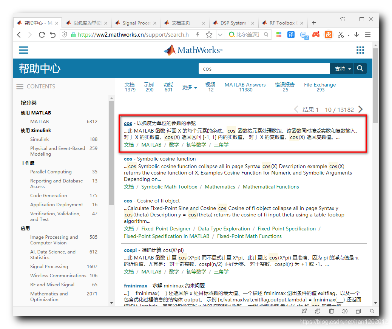Screen dimensions: 392x329
Task: Click the speaker mute icon in status bar
Action: 344,311
